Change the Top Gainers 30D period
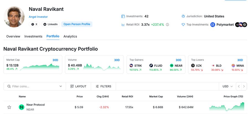This screenshot has height=114, width=249. tap(178, 60)
